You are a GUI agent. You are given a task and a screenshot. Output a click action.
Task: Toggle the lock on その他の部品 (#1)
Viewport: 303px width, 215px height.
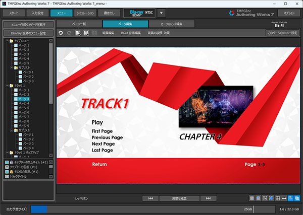coord(12,172)
